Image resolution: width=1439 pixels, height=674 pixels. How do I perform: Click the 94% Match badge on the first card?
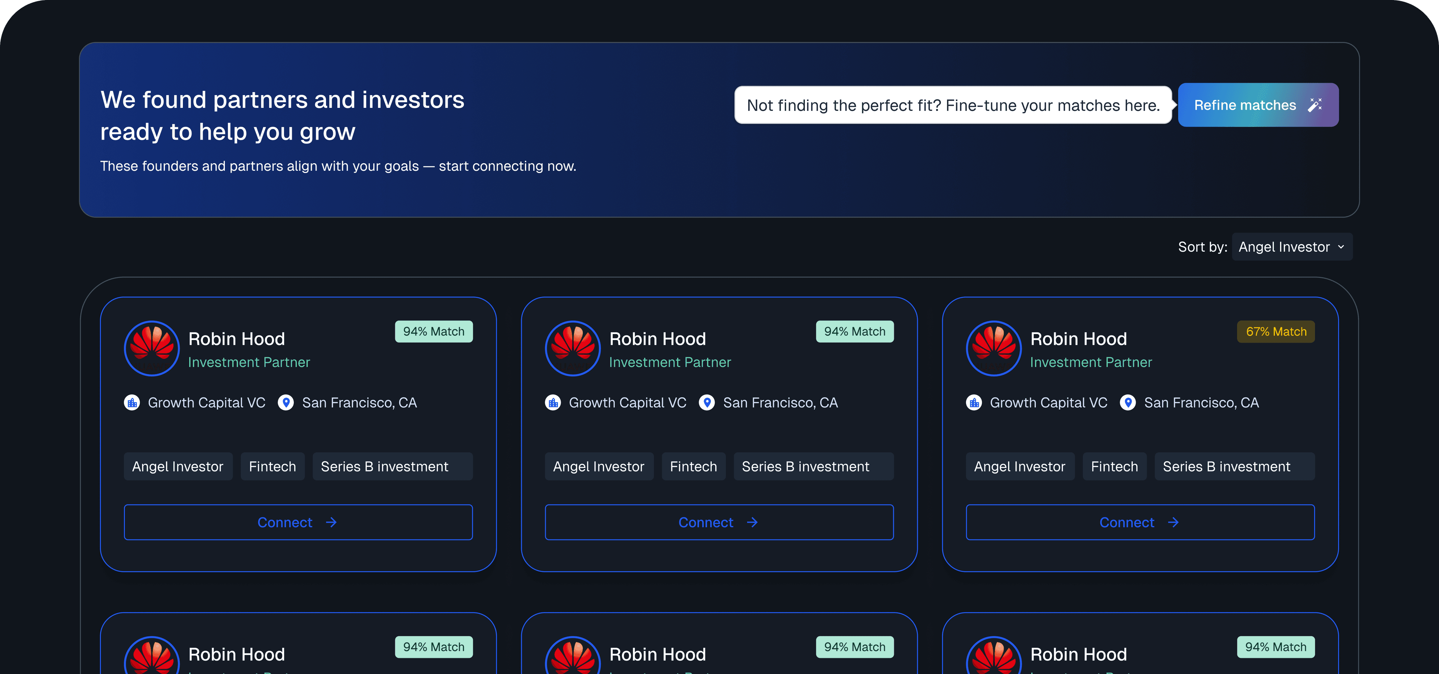(434, 331)
